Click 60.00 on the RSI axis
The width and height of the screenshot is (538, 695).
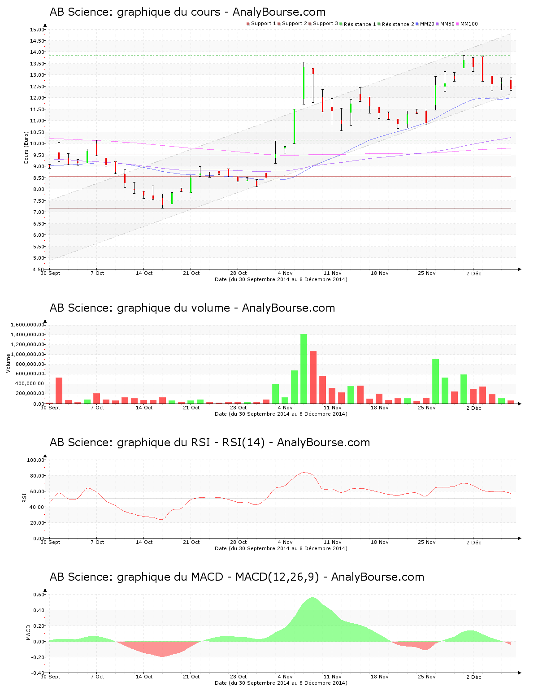pyautogui.click(x=37, y=491)
